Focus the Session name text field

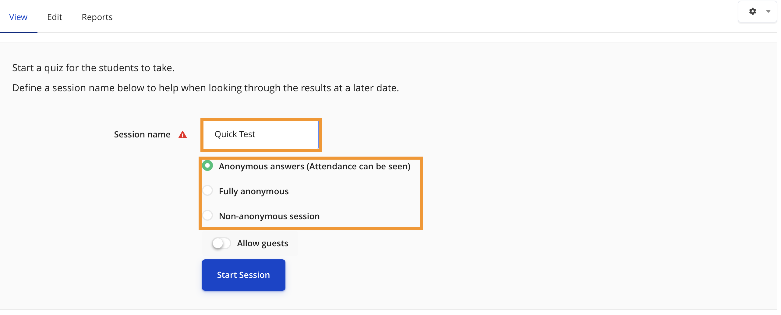pos(261,134)
